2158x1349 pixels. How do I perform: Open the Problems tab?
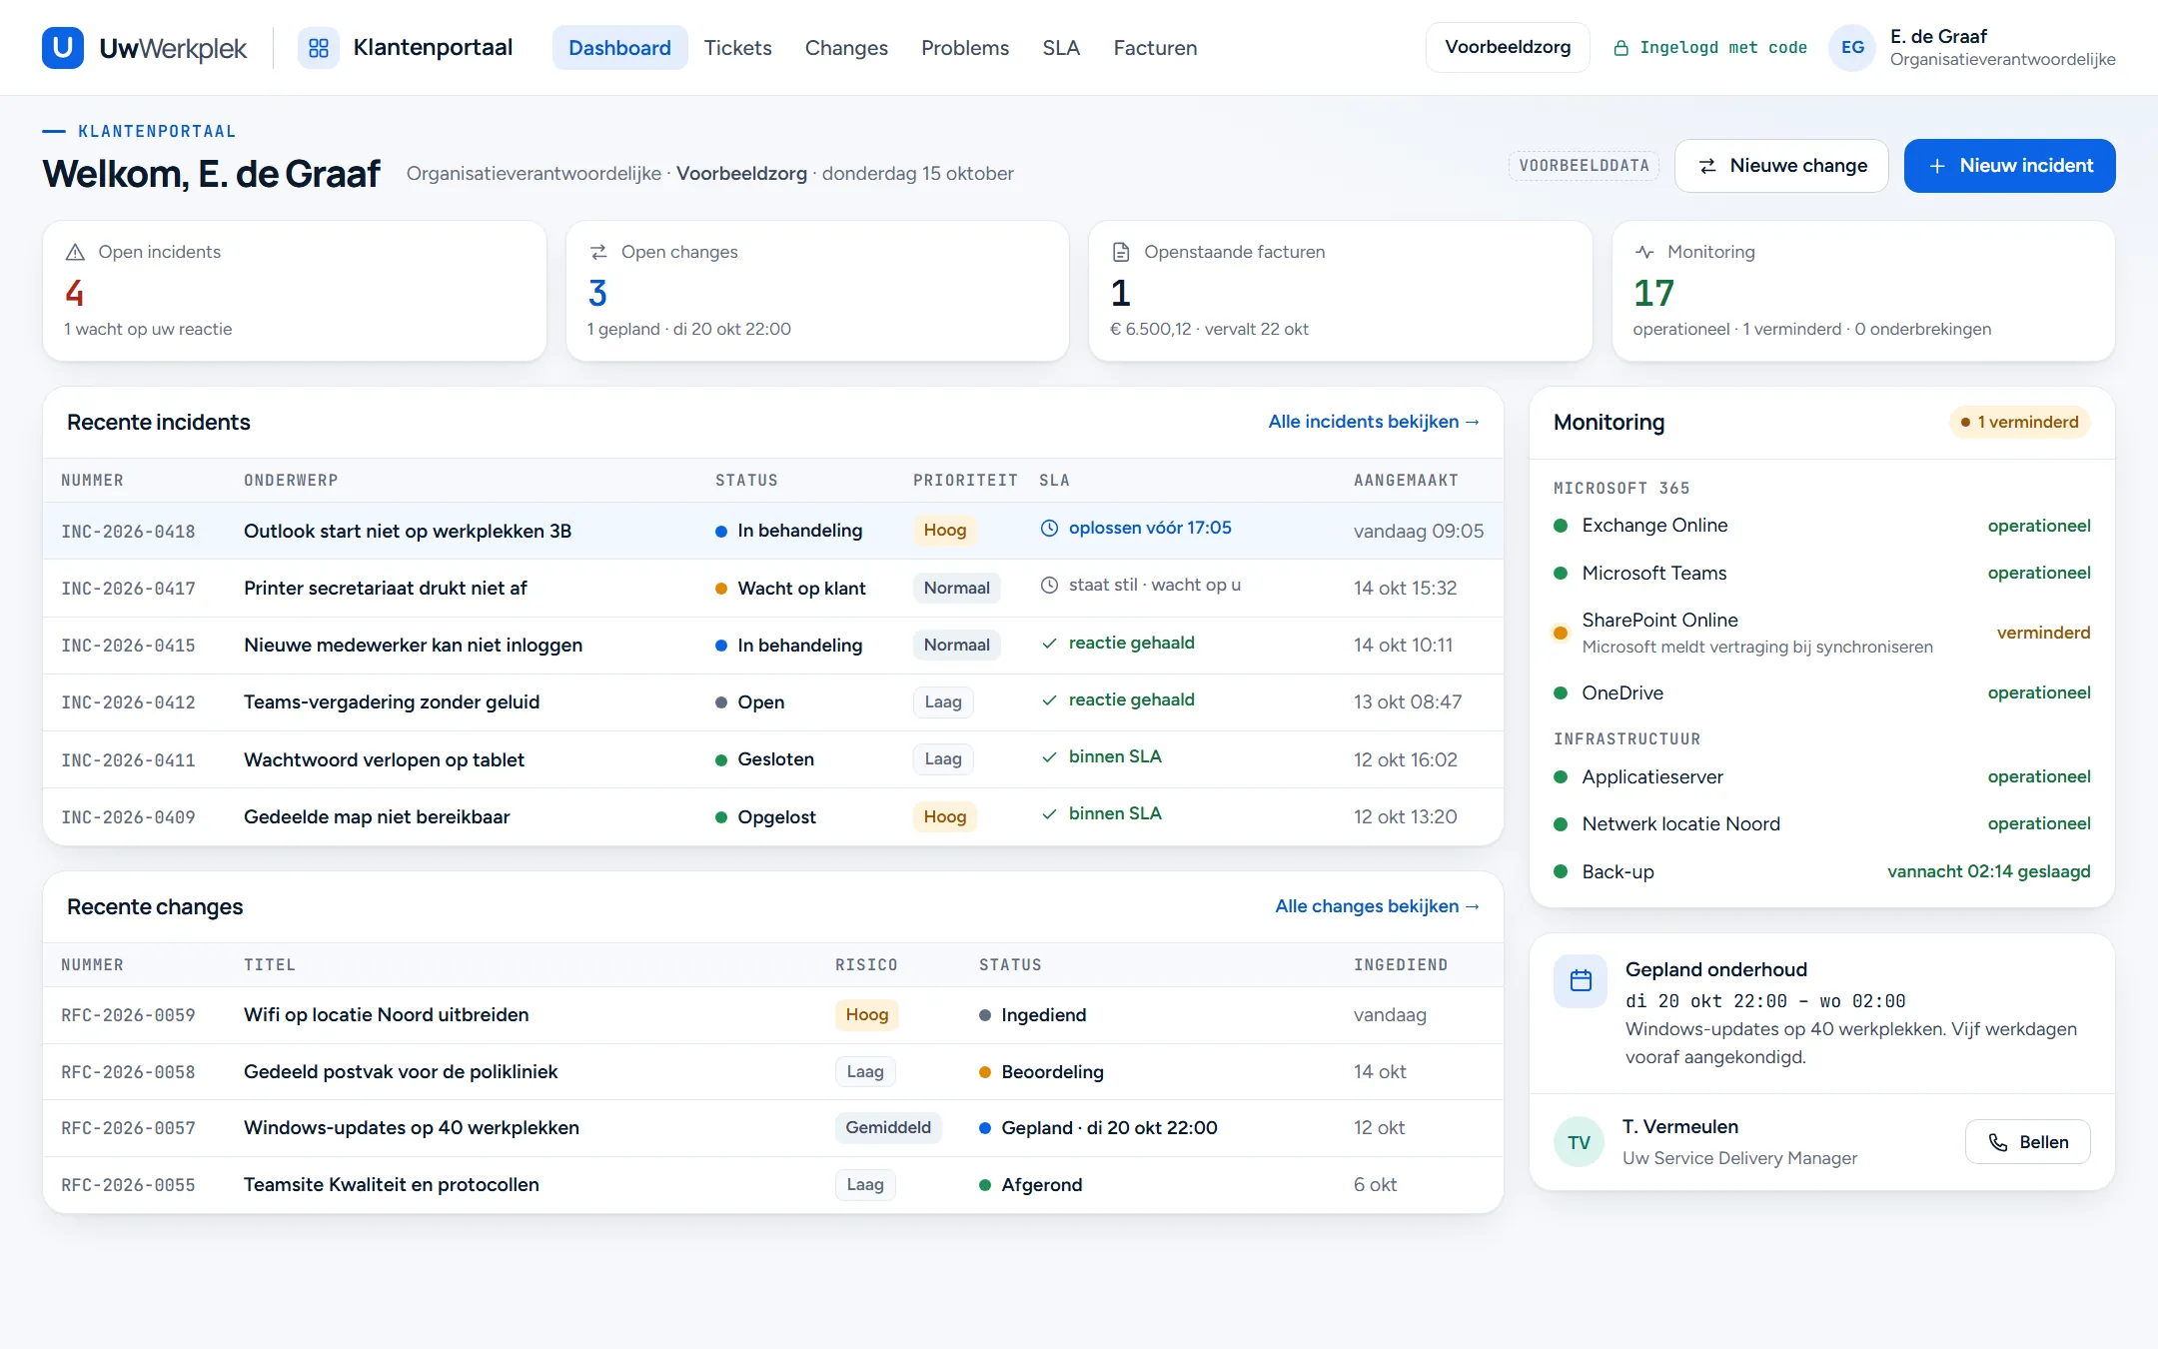(x=965, y=47)
